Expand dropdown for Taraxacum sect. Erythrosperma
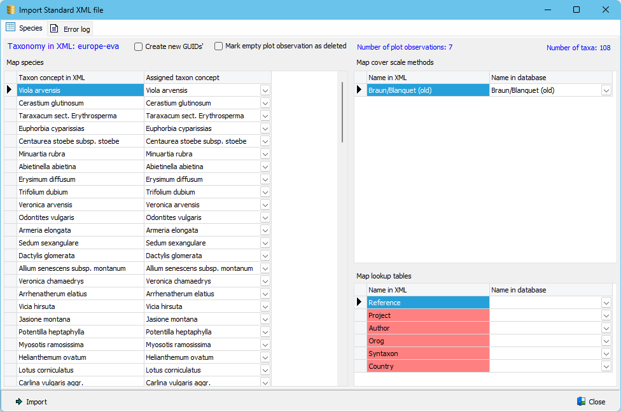 (265, 116)
